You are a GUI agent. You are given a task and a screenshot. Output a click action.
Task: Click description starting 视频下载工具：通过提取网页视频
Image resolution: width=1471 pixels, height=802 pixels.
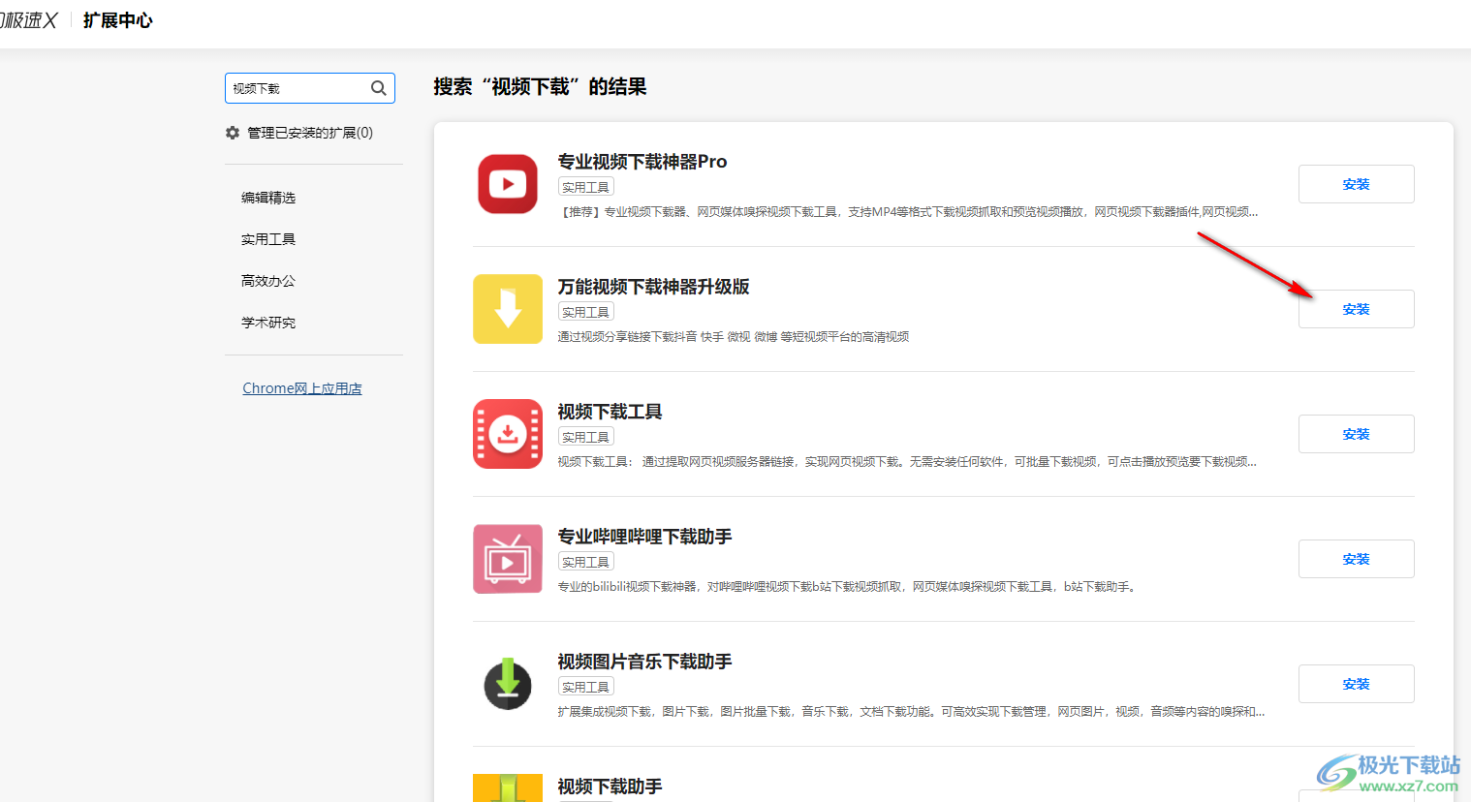[907, 462]
